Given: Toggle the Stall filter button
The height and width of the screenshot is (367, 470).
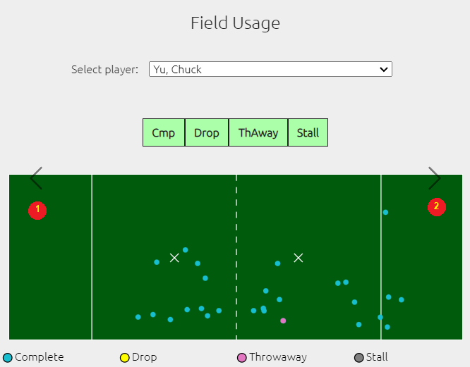Looking at the screenshot, I should click(x=308, y=132).
